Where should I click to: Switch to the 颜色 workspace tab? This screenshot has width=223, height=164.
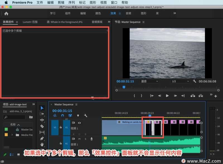tap(98, 13)
